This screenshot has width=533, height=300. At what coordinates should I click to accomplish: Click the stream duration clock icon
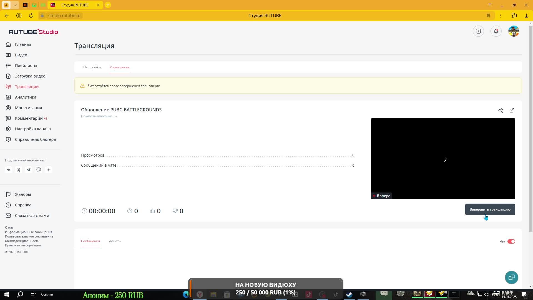tap(84, 211)
